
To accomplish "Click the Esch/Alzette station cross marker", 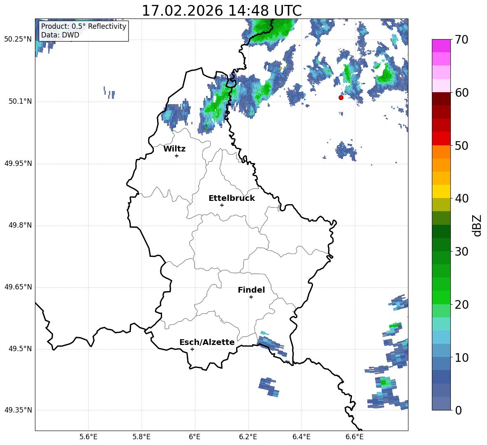I will coord(192,349).
